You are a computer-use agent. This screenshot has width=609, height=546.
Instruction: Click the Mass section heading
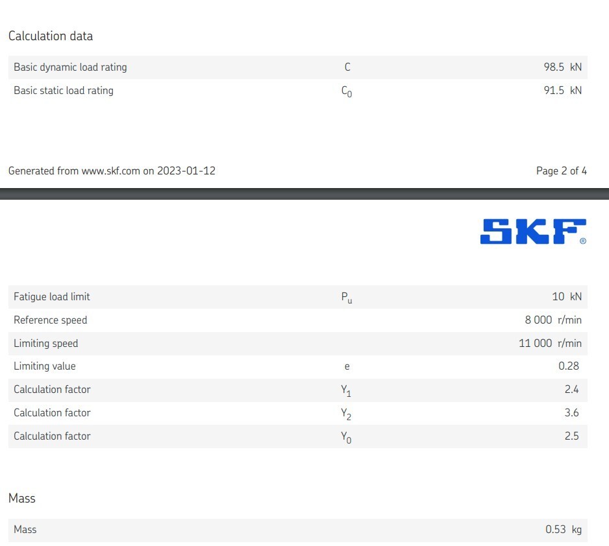pos(22,498)
